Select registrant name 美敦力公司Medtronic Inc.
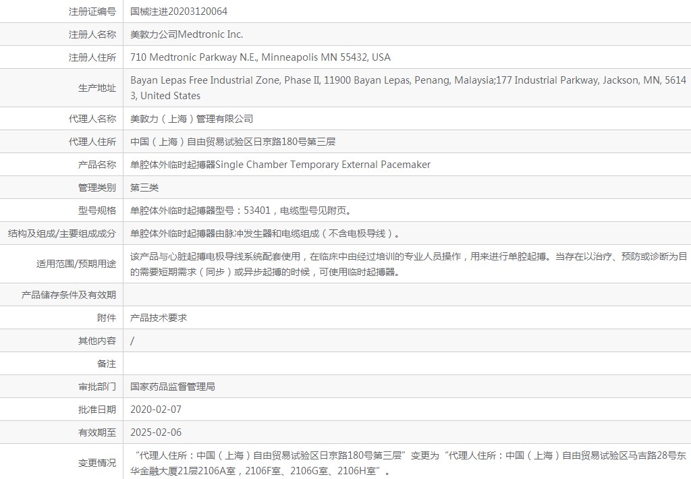Image resolution: width=691 pixels, height=479 pixels. pos(186,34)
